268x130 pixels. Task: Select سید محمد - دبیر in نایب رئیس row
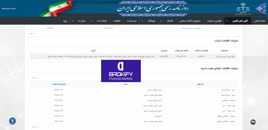(x=229, y=106)
